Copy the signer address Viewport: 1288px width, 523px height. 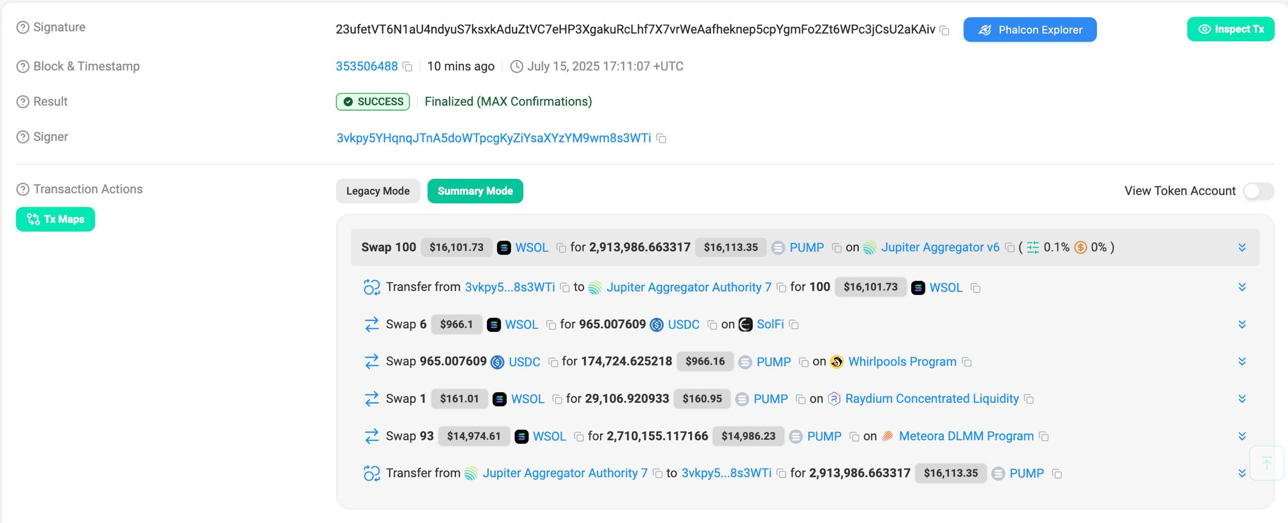click(x=662, y=138)
